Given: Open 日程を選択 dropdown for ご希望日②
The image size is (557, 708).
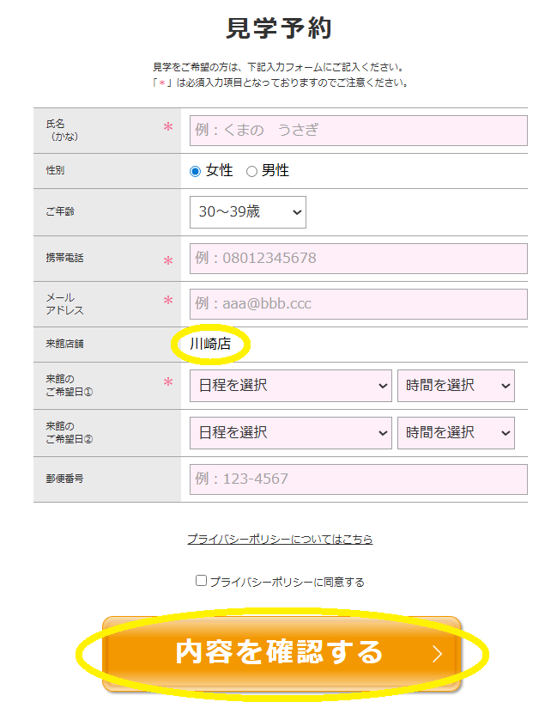Looking at the screenshot, I should click(x=290, y=432).
